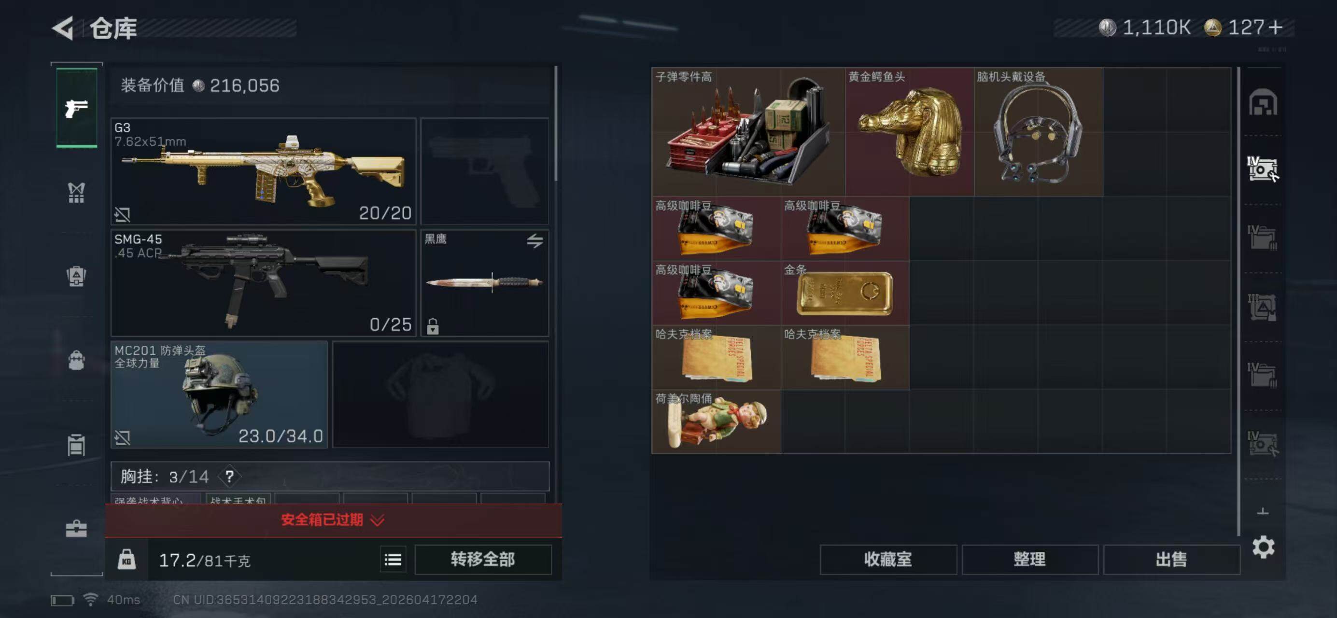1337x618 pixels.
Task: Select the weapons pistol tab in sidebar
Action: (x=76, y=108)
